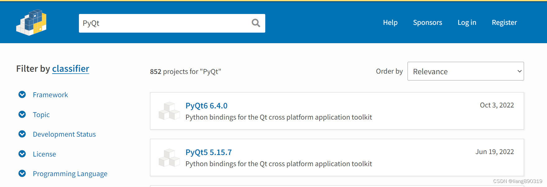Expand the Framework filter chevron icon
547x187 pixels.
(x=22, y=94)
